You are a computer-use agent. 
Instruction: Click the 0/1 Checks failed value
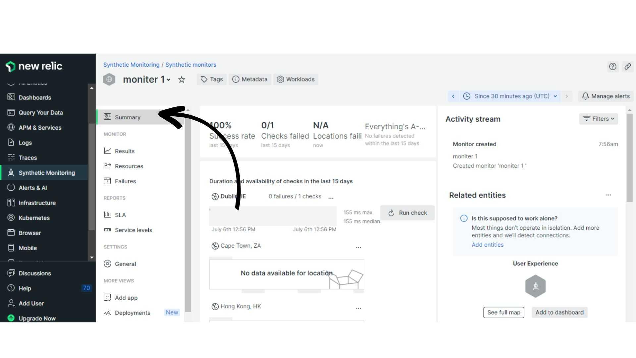[268, 125]
